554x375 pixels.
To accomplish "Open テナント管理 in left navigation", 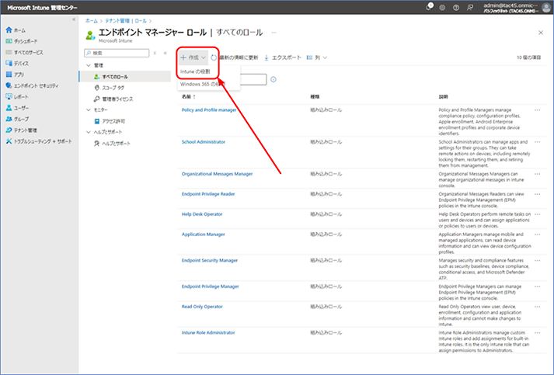I will click(22, 130).
